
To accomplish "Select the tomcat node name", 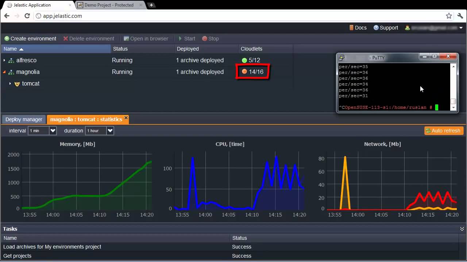I will click(x=31, y=84).
